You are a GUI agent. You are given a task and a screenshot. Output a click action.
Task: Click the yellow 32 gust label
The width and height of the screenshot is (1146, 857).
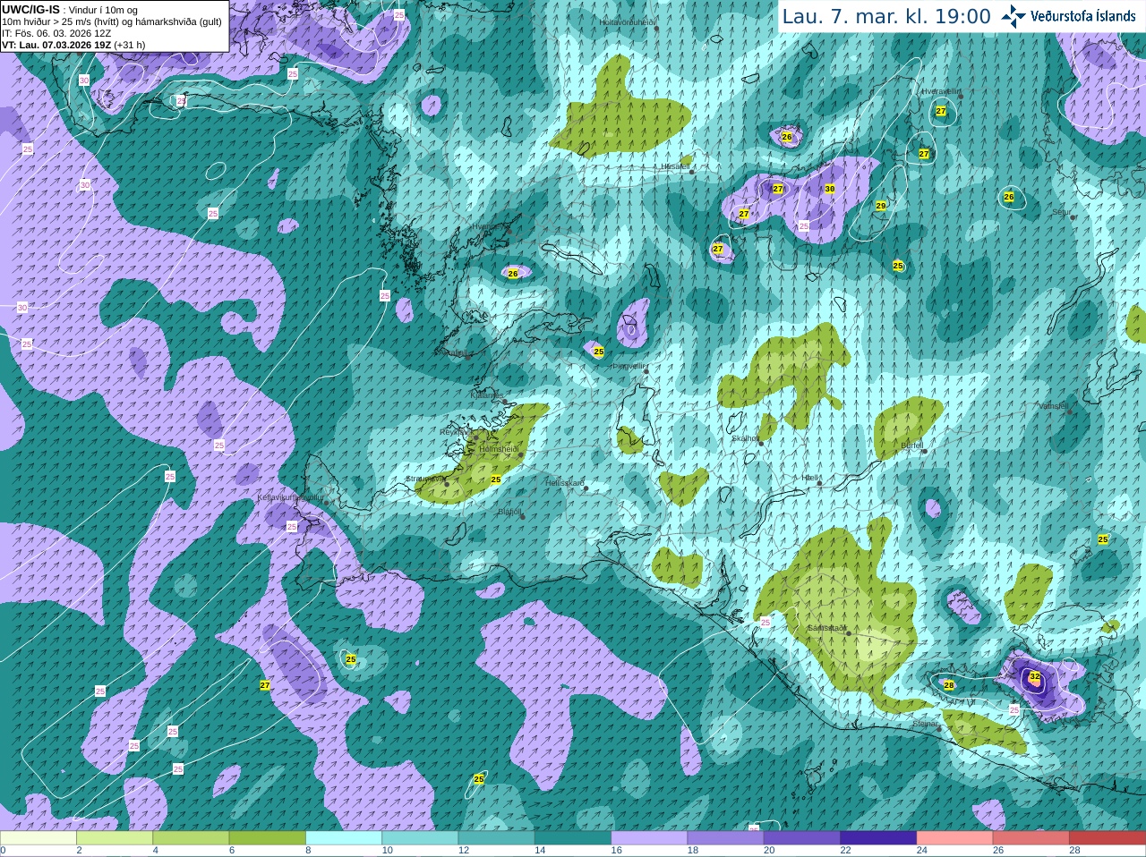(1035, 676)
